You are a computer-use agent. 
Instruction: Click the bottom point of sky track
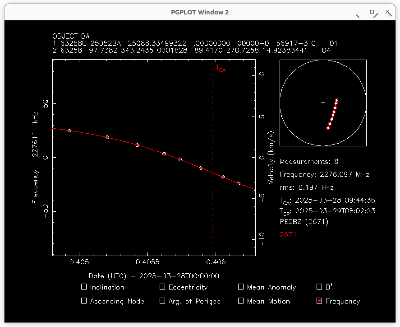point(328,128)
